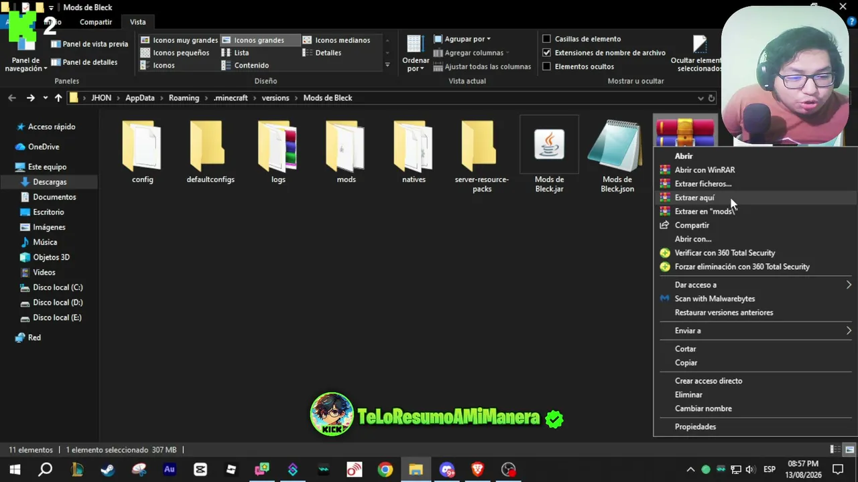Select the server-resource-packs folder

pyautogui.click(x=482, y=157)
